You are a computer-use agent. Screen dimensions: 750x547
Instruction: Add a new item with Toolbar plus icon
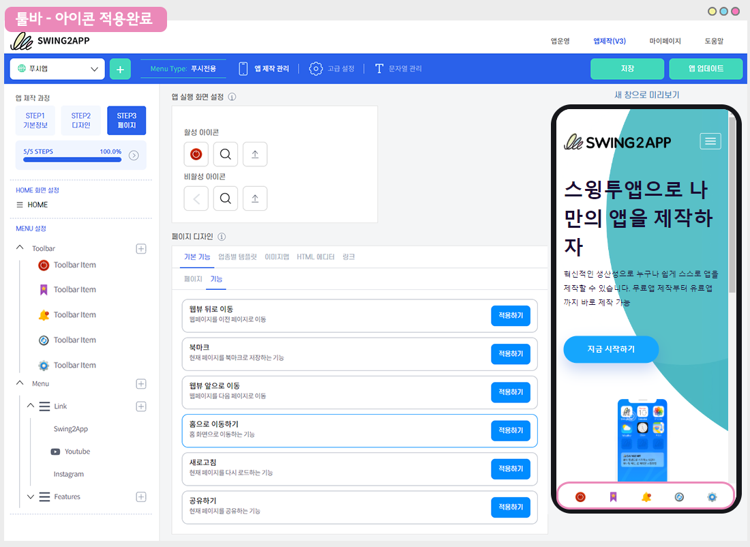coord(141,249)
